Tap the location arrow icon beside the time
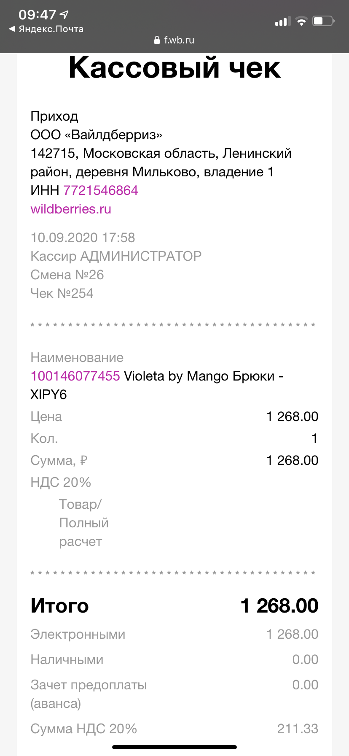The height and width of the screenshot is (756, 349). tap(64, 15)
